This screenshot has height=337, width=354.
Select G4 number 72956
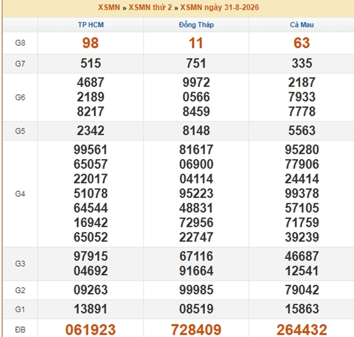196,223
